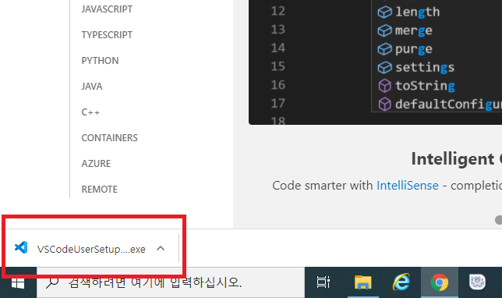Select the length suggestion cube icon

click(x=384, y=12)
